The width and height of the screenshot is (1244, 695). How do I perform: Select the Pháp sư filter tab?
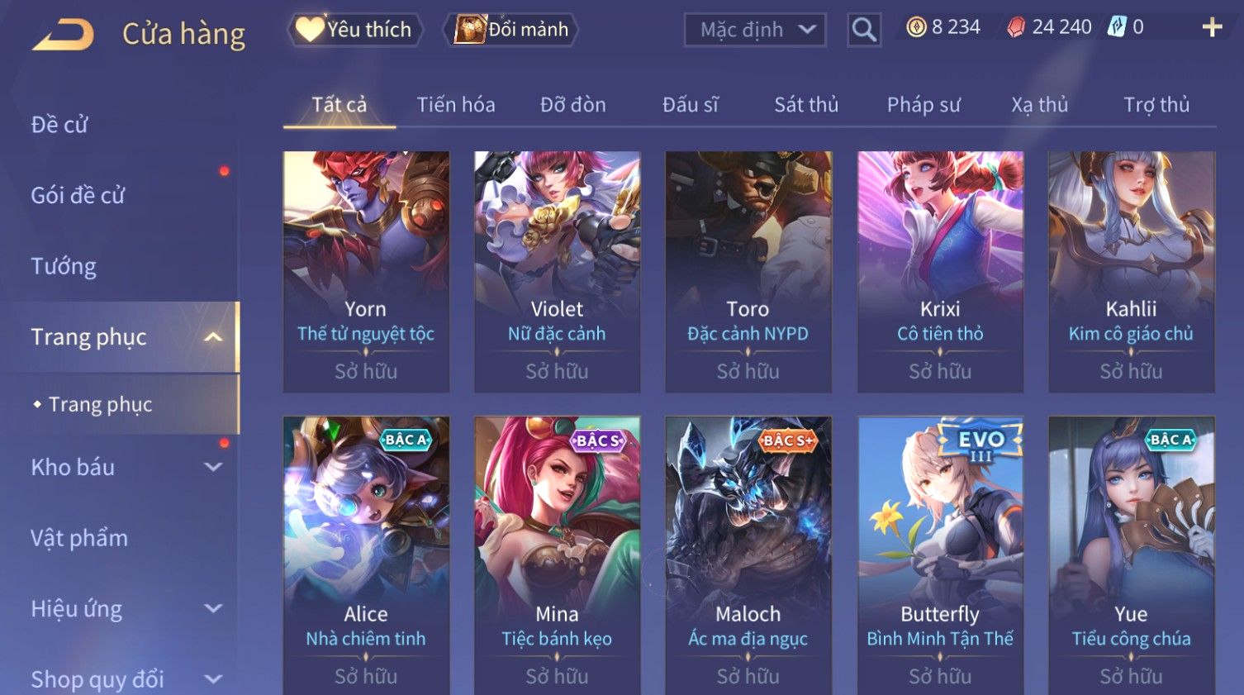(924, 105)
